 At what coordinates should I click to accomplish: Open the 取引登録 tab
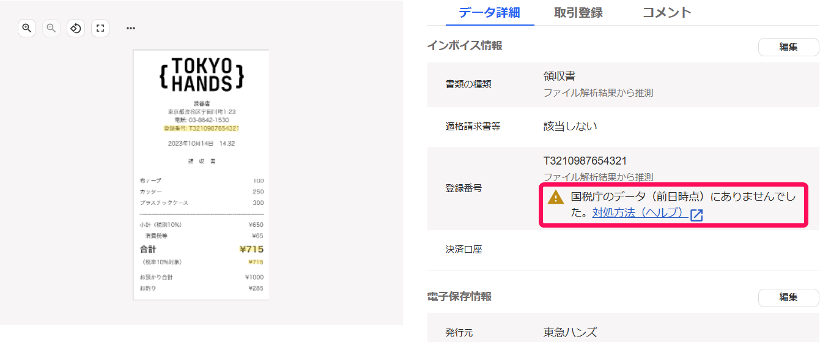click(x=578, y=12)
